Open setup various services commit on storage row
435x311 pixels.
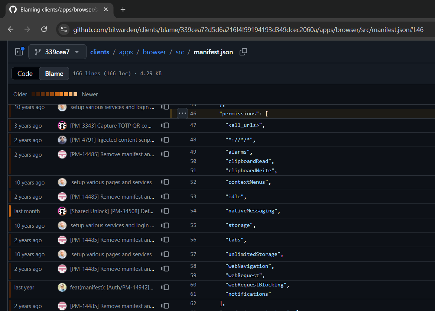click(112, 225)
